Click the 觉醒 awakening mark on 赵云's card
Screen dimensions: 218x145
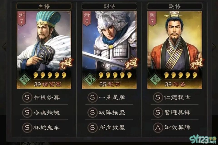click(x=131, y=64)
